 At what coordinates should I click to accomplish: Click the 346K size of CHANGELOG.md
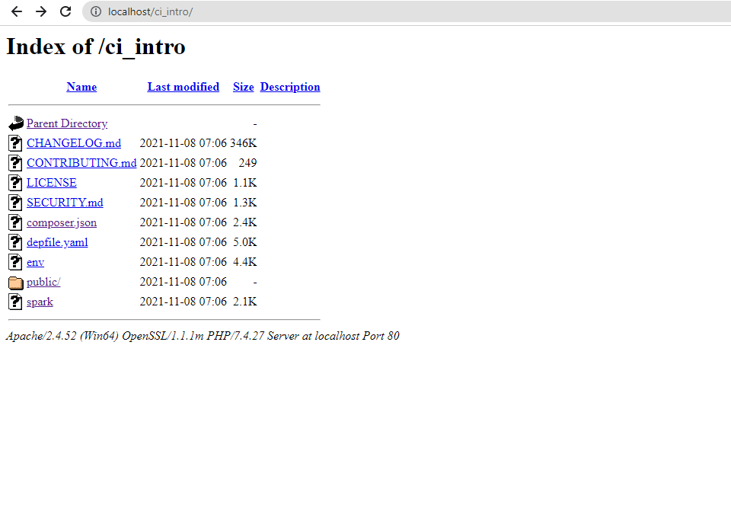[244, 143]
